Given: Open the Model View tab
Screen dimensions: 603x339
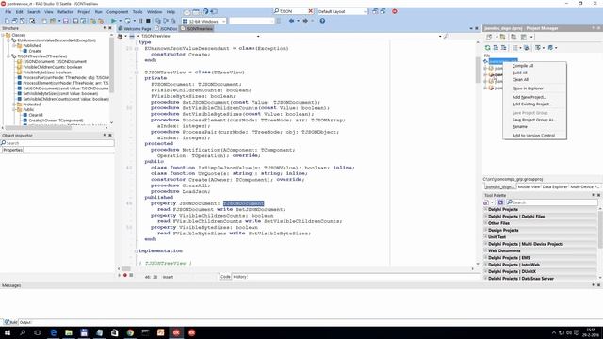Looking at the screenshot, I should point(529,186).
